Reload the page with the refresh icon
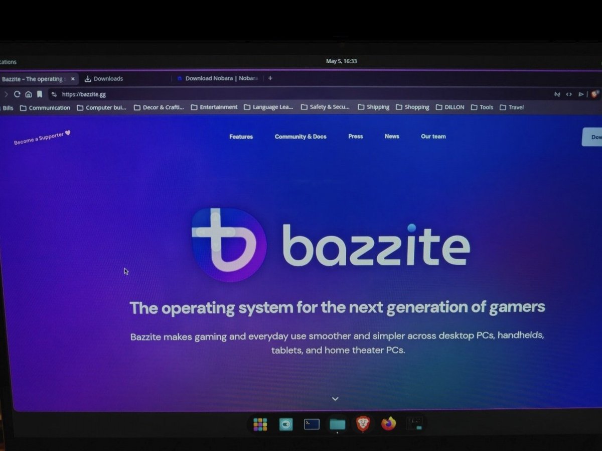Viewport: 602px width, 451px height. coord(17,94)
